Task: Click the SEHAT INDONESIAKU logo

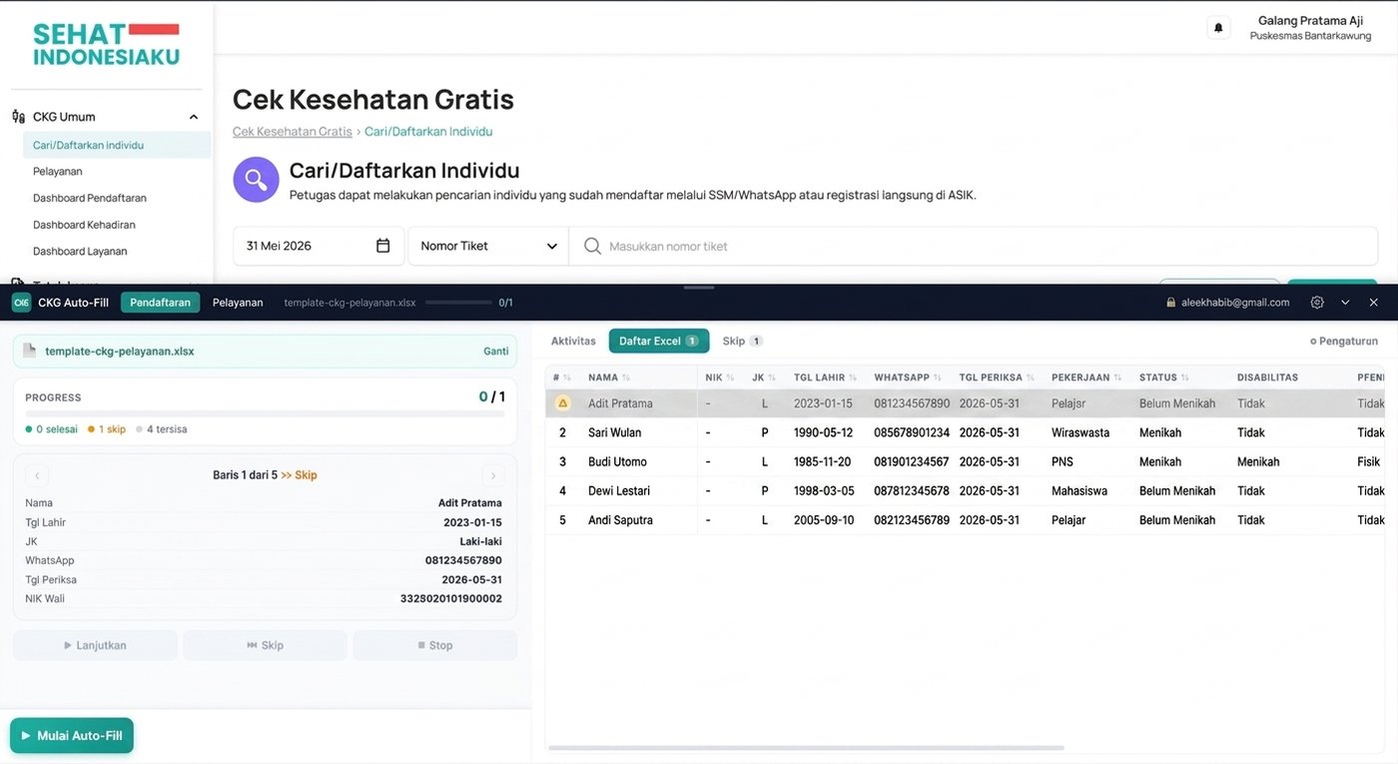Action: click(106, 45)
